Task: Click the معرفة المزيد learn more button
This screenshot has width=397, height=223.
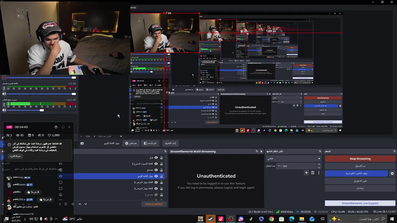Action: point(15,156)
